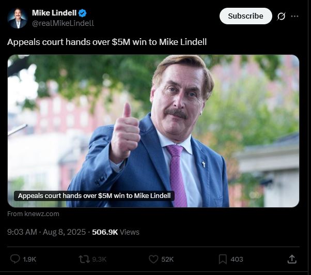Bookmark the post with the bookmark icon
The width and height of the screenshot is (311, 275).
coord(223,259)
